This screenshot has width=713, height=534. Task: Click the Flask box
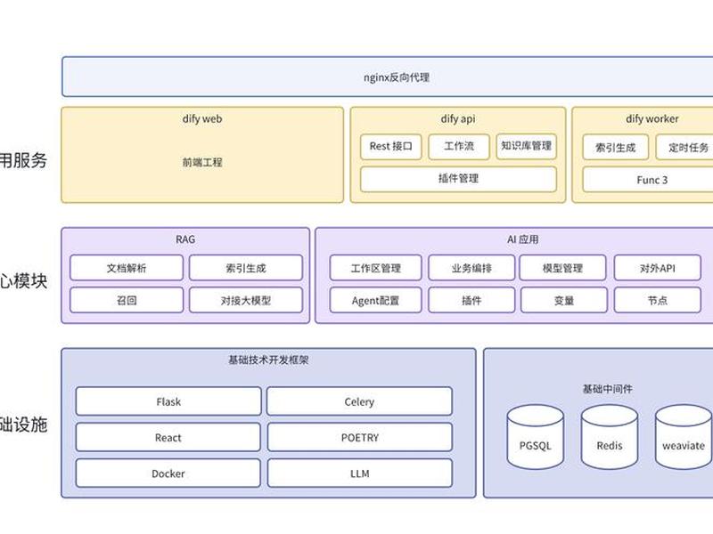168,401
